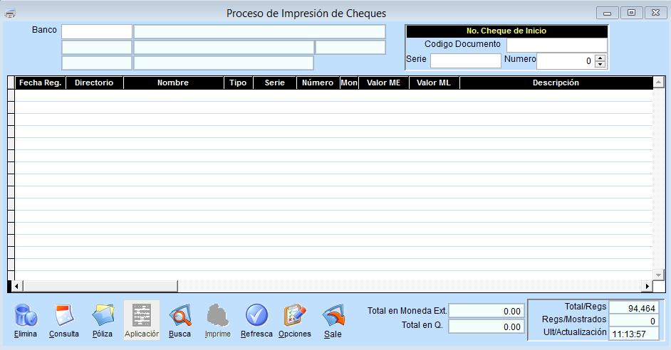Viewport: 671px width, 350px height.
Task: Click the Valor ML column header
Action: tap(434, 83)
